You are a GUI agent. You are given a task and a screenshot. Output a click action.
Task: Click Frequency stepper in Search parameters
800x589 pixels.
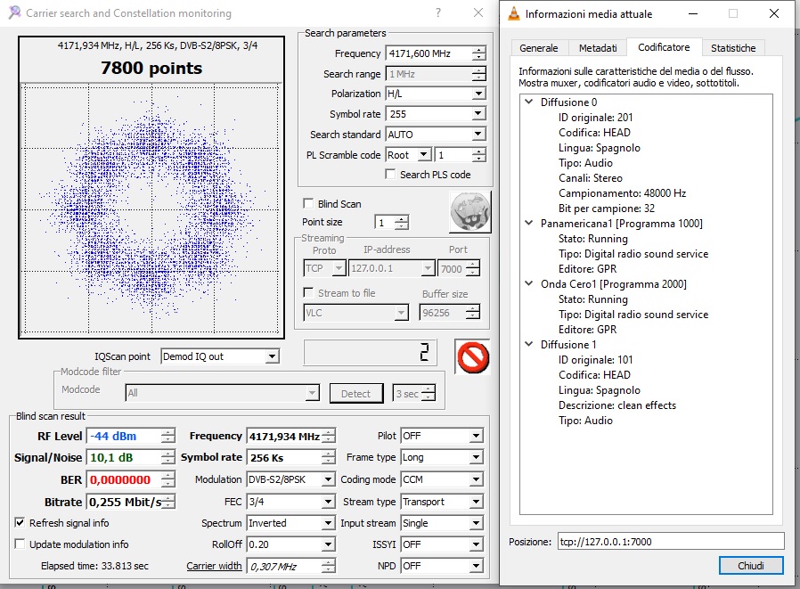(x=478, y=53)
